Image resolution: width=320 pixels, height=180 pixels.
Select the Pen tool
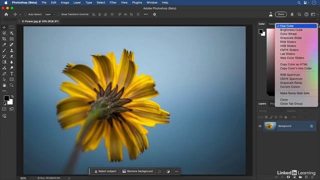point(4,73)
